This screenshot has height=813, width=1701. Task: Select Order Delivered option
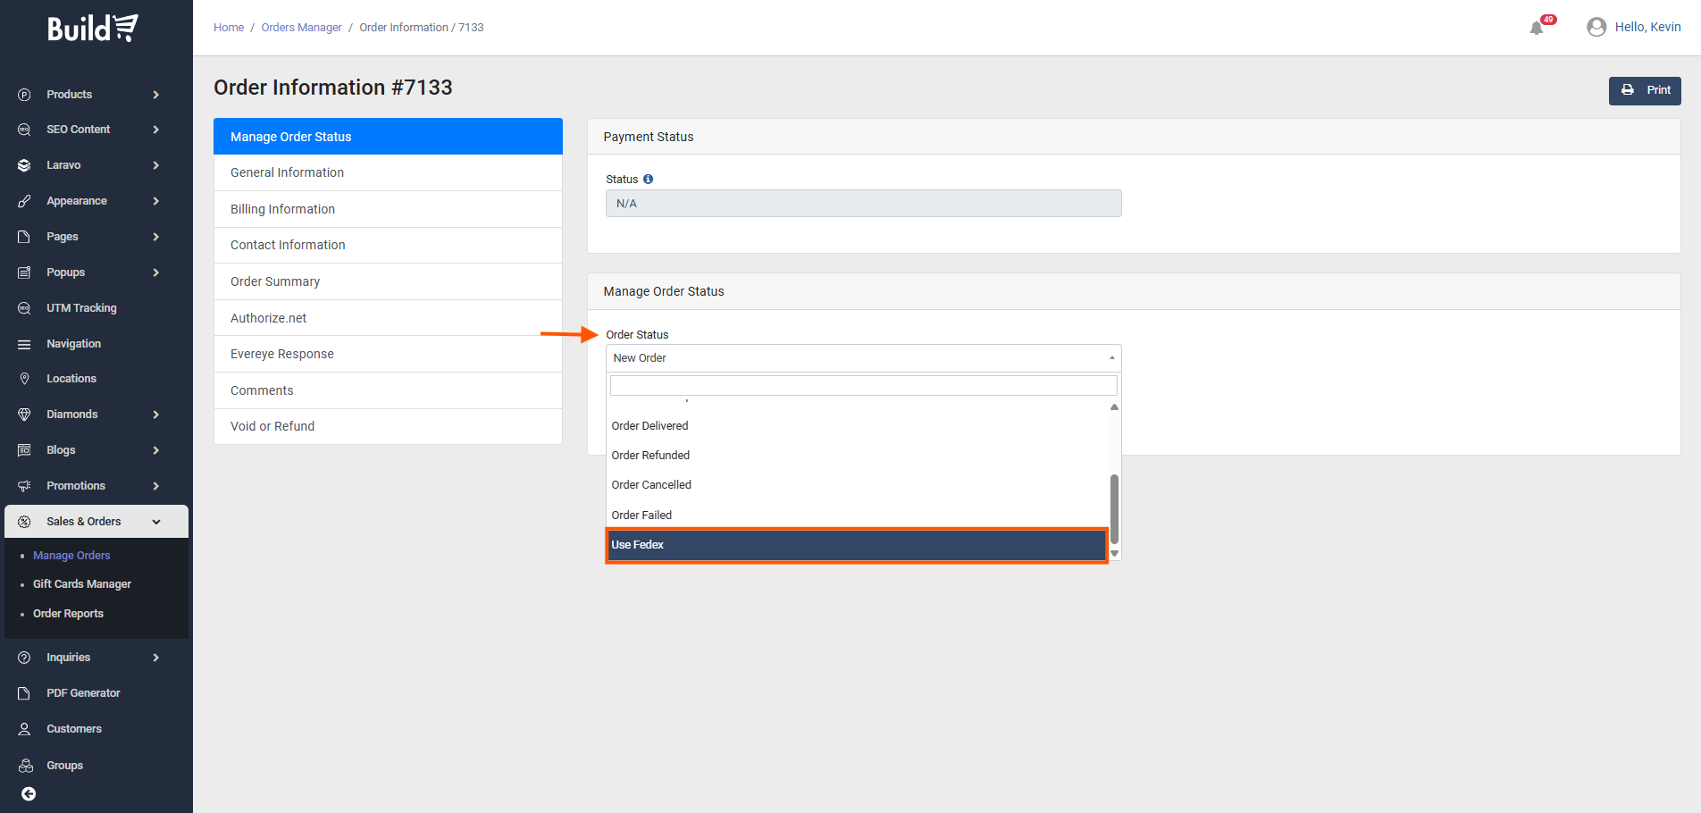tap(858, 426)
